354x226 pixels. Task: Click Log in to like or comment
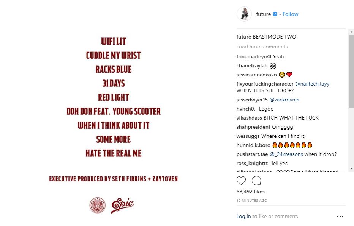(243, 216)
